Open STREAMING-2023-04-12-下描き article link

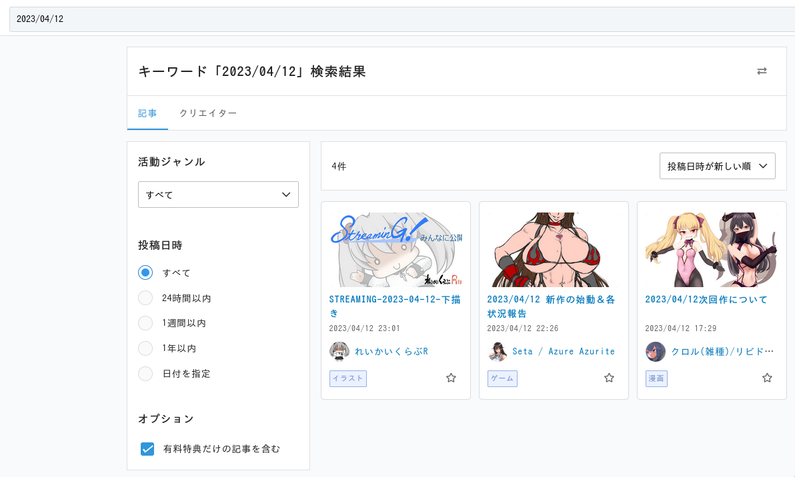395,306
